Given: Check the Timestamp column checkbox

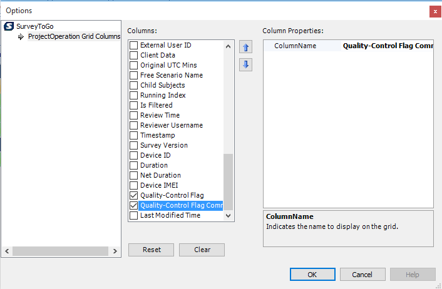Looking at the screenshot, I should click(x=133, y=135).
